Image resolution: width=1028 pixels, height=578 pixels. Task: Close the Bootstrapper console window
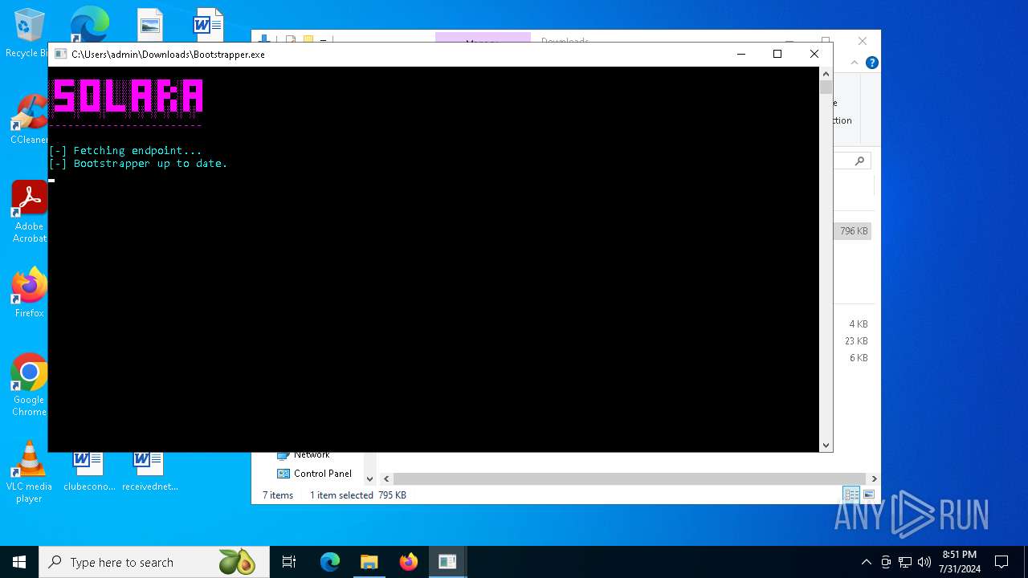814,54
